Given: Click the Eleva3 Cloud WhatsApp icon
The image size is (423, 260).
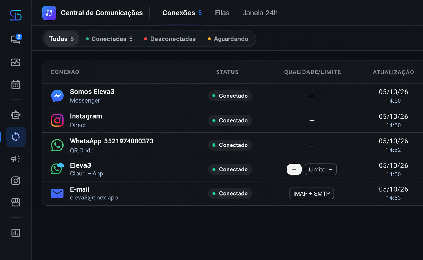Looking at the screenshot, I should [57, 169].
